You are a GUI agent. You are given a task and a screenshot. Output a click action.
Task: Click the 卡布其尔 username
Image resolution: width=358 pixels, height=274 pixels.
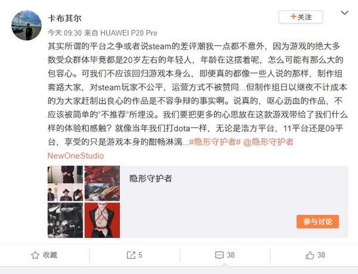point(64,18)
